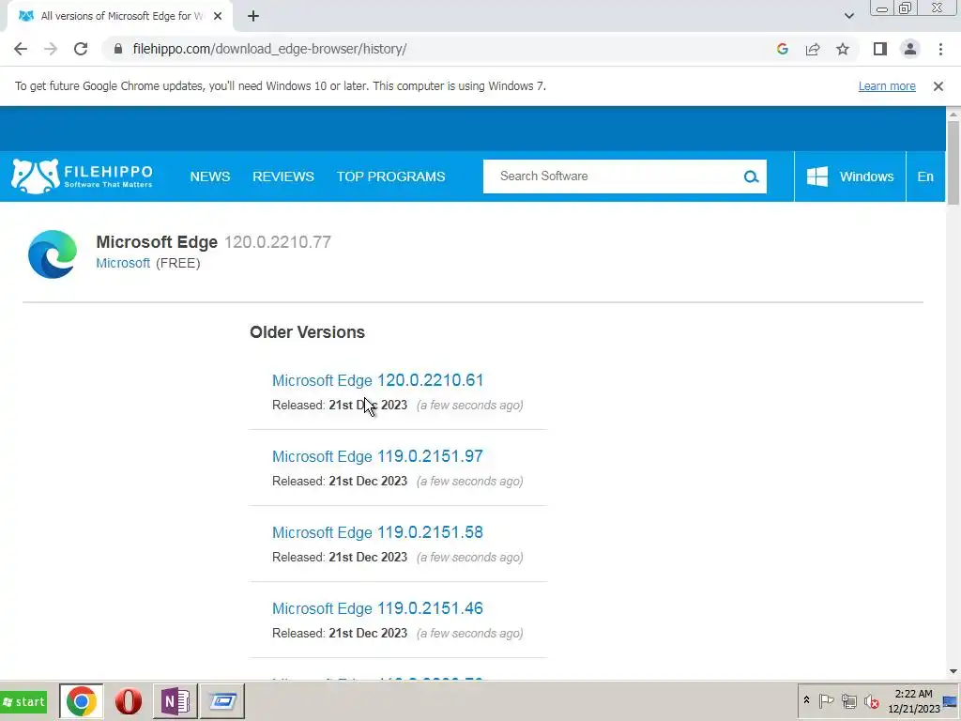Open the TOP PROGRAMS menu item
This screenshot has width=961, height=721.
pos(390,176)
